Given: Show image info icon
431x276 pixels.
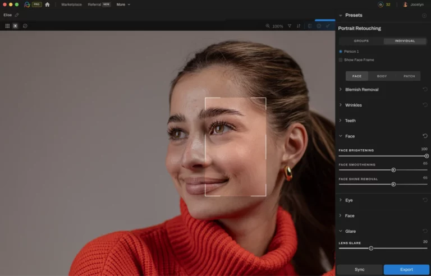Looking at the screenshot, I should 319,26.
